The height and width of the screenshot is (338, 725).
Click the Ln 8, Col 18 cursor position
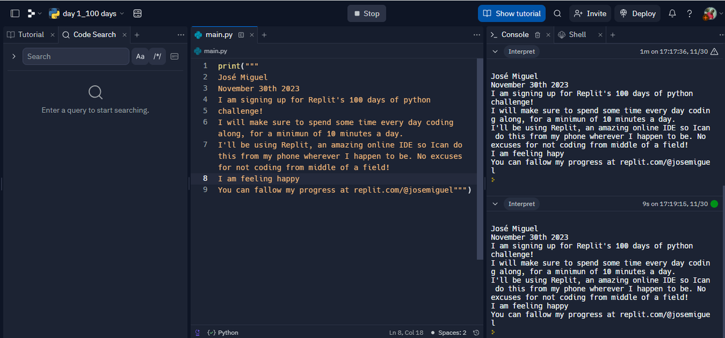click(407, 333)
